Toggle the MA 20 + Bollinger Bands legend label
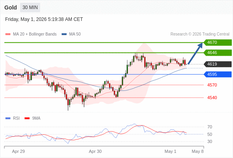The height and width of the screenshot is (158, 233). click(35, 34)
